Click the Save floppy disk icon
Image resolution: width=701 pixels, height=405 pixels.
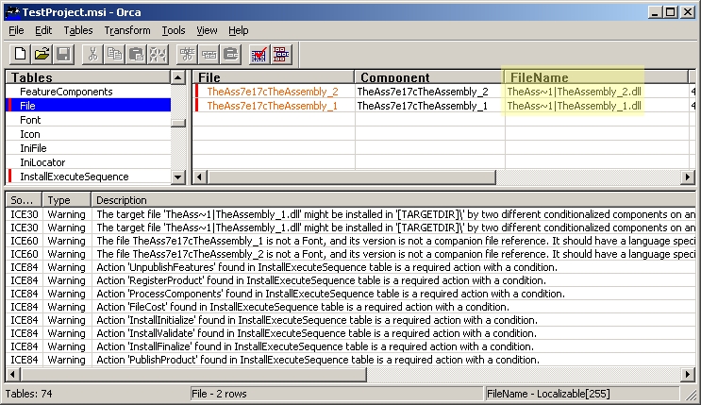pos(63,55)
